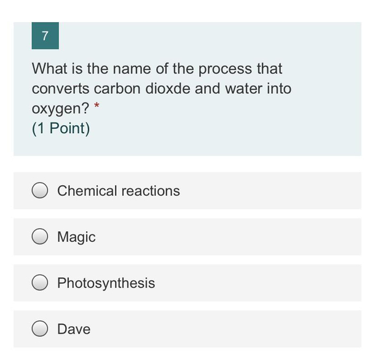The width and height of the screenshot is (375, 357).
Task: Click the word 'into' in the question
Action: [x=278, y=88]
